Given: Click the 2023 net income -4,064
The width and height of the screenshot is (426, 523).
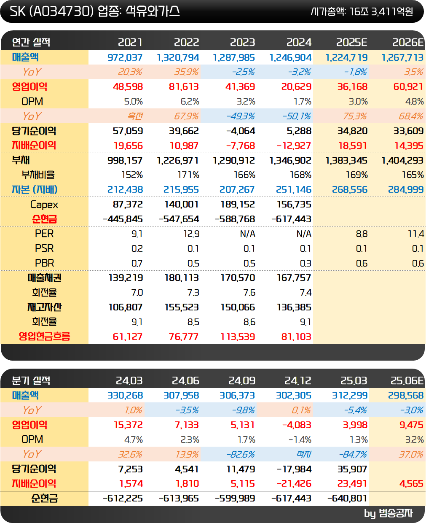Looking at the screenshot, I should click(x=241, y=131).
